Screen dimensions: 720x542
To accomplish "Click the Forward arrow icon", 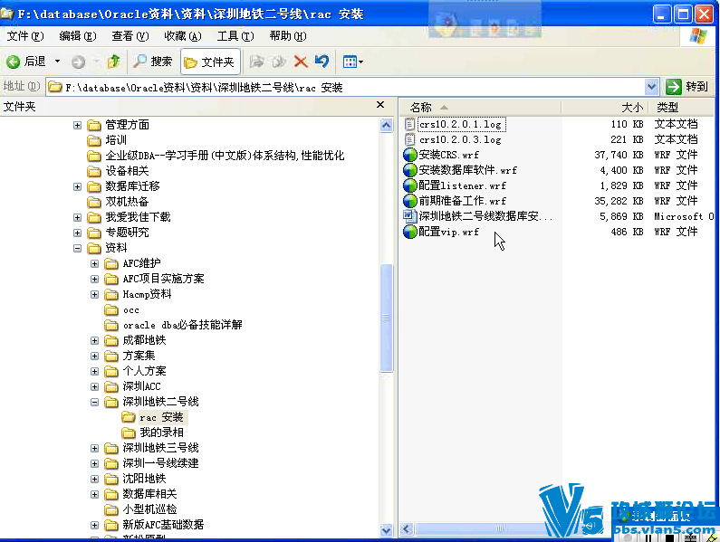I will [78, 62].
